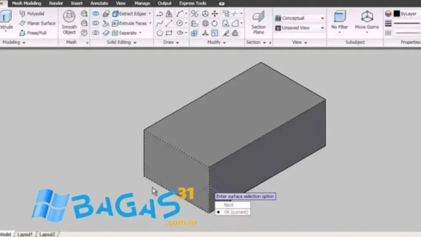This screenshot has height=237, width=421.
Task: Select the Subtract solid editing icon
Action: [x=95, y=23]
